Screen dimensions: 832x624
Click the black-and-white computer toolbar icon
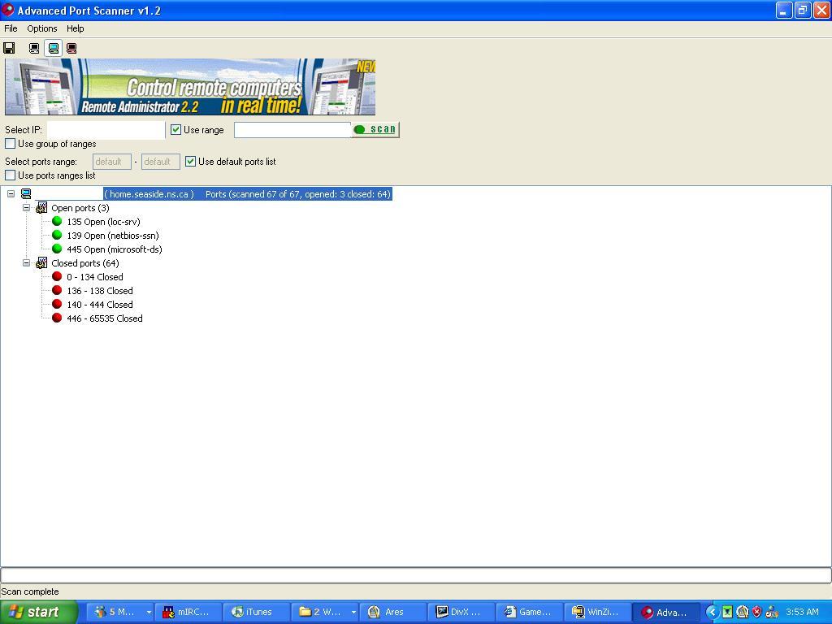click(x=34, y=48)
